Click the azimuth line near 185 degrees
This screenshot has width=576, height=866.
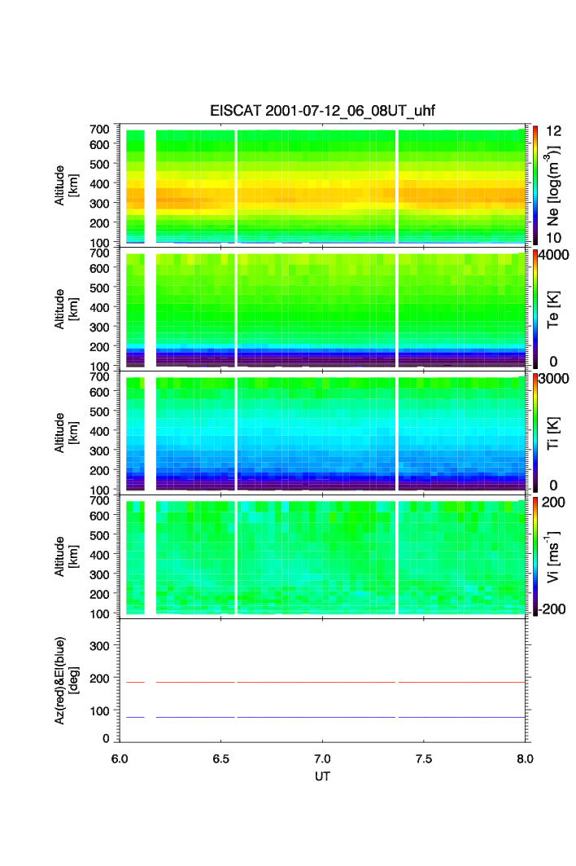[x=323, y=682]
